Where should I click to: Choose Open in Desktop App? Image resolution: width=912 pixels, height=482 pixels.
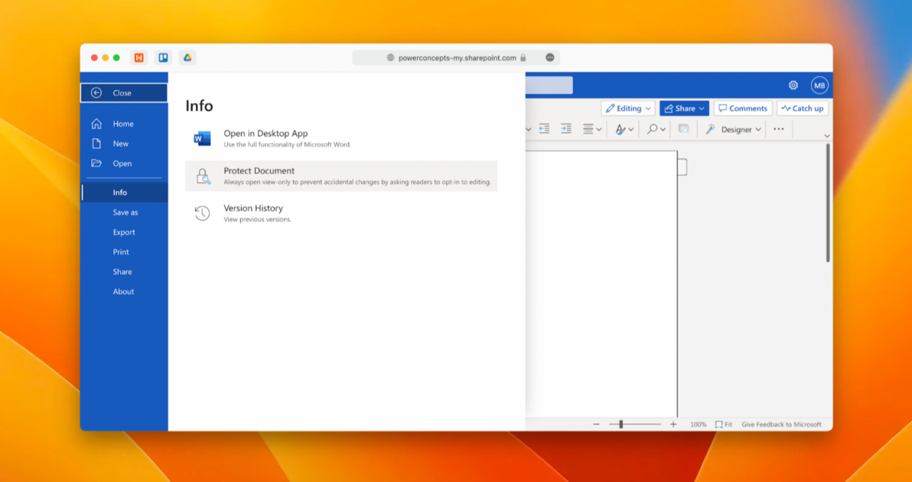(x=341, y=138)
